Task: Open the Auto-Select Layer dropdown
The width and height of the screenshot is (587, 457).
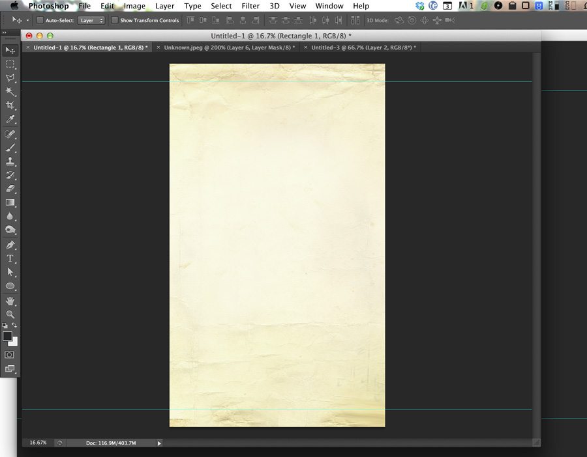Action: [91, 21]
